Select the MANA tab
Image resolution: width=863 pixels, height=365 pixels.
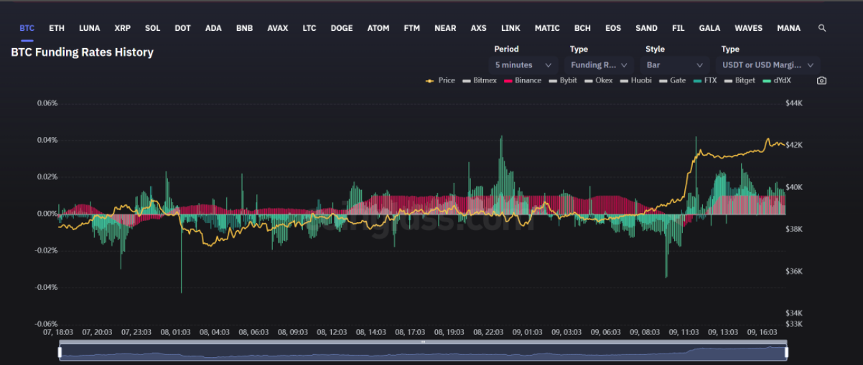click(x=788, y=28)
